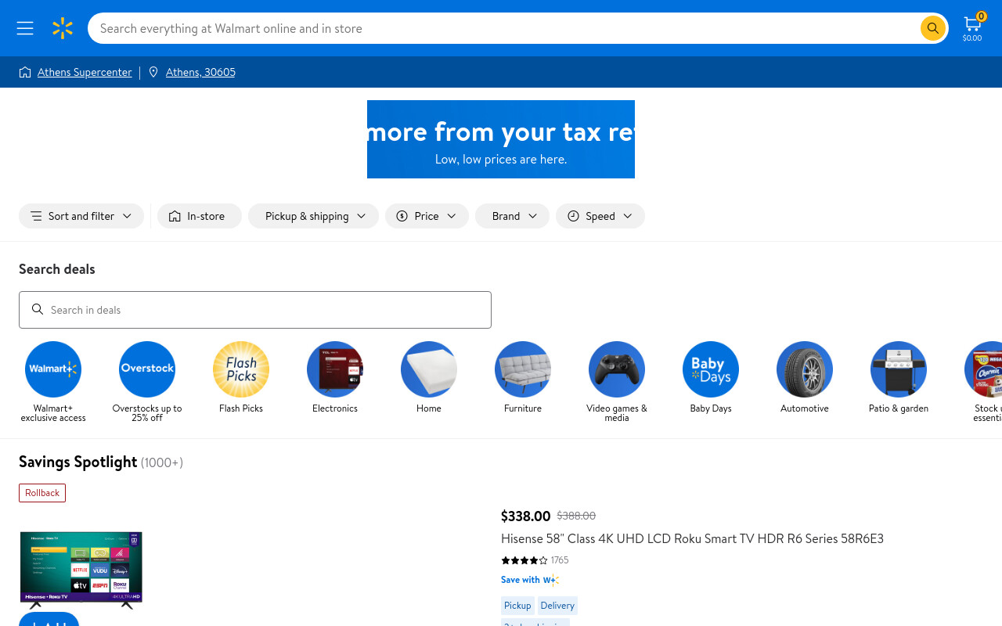This screenshot has height=626, width=1002.
Task: Click the Athens Supercenter store link
Action: point(85,72)
